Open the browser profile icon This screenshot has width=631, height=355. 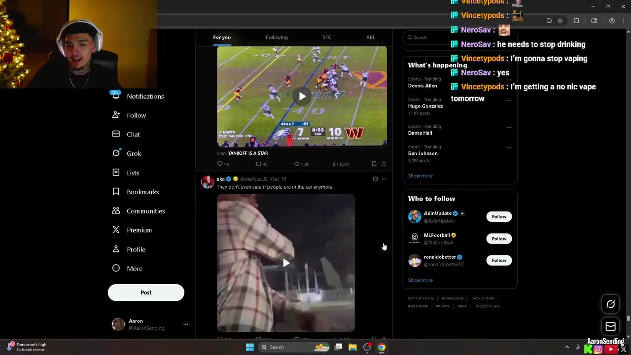click(612, 21)
